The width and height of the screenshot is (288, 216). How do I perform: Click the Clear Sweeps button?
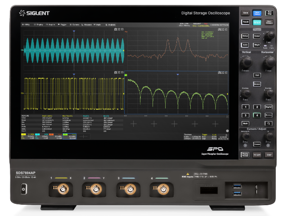269,22
